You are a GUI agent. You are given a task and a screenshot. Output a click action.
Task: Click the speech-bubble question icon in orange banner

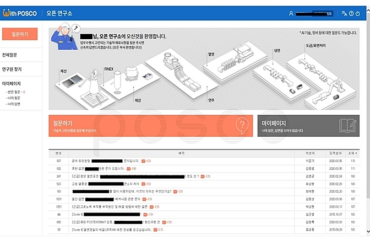point(242,126)
